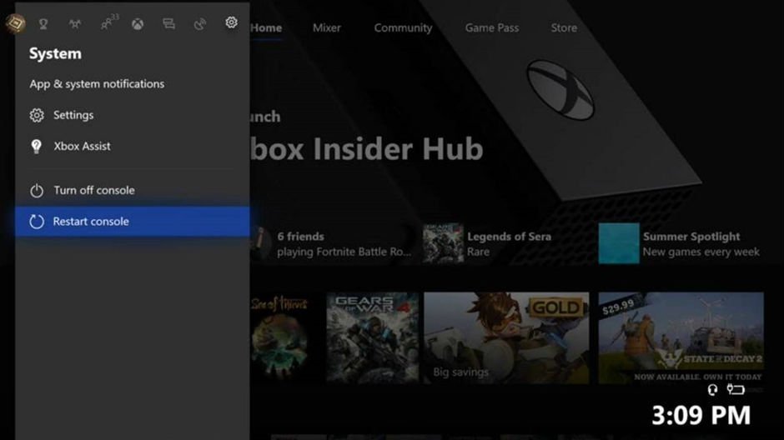Viewport: 784px width, 440px height.
Task: Open Gears of War 4 game tile
Action: [373, 338]
